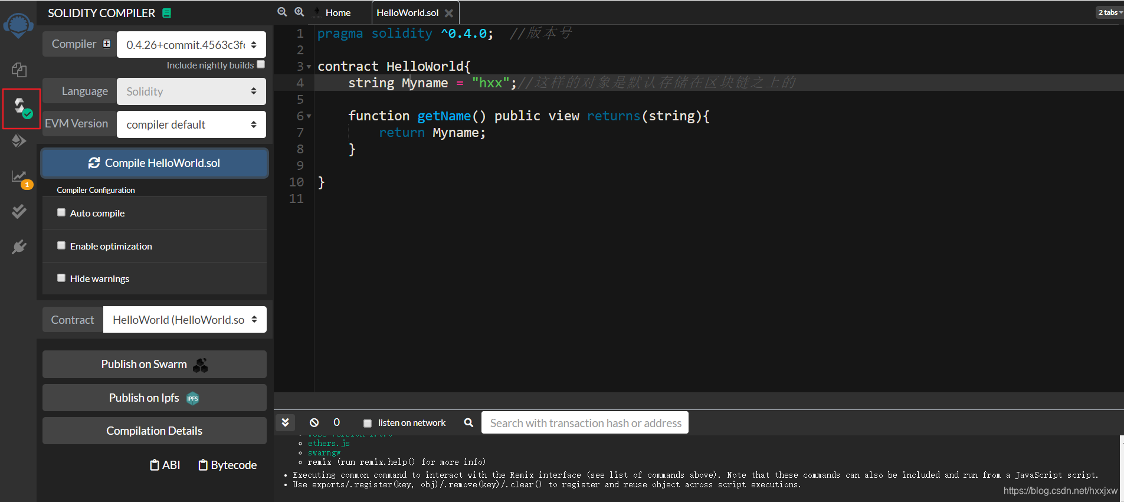Click Publish on Swarm button

point(155,365)
